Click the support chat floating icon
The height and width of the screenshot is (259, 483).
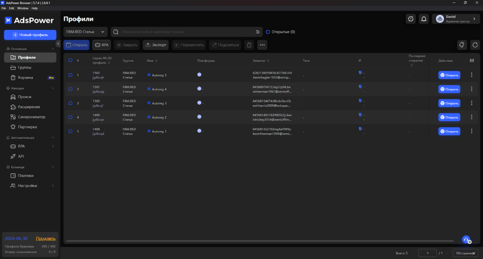point(466,240)
